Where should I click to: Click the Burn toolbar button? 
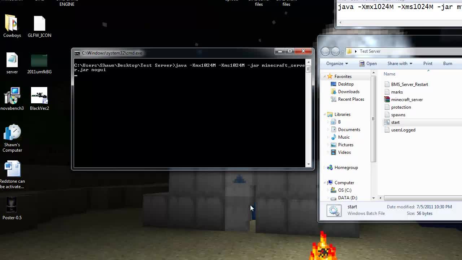tap(447, 63)
